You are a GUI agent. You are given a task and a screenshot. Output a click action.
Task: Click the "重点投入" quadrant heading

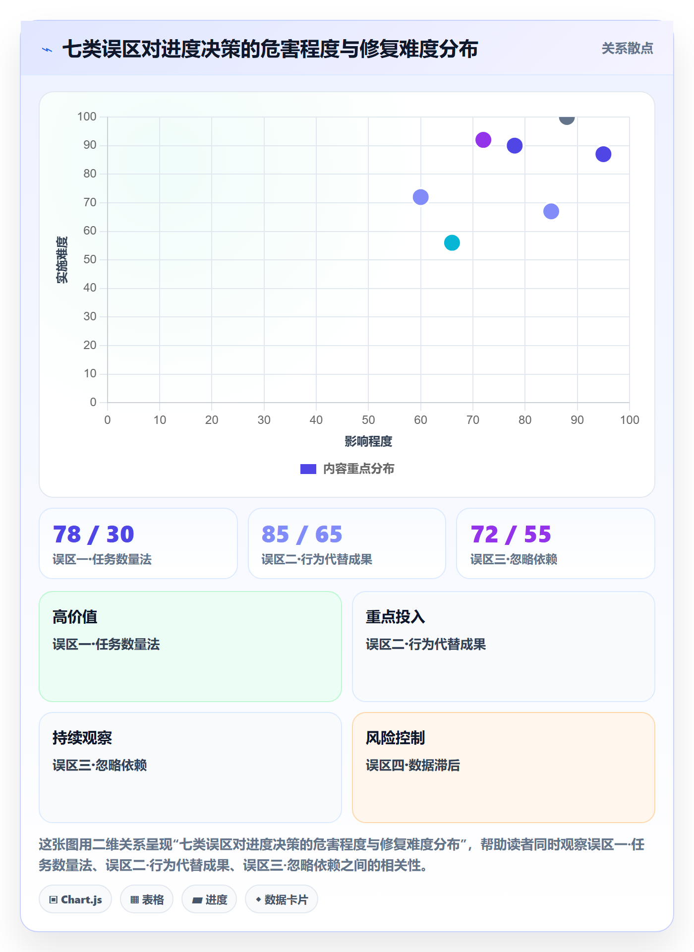(x=396, y=617)
